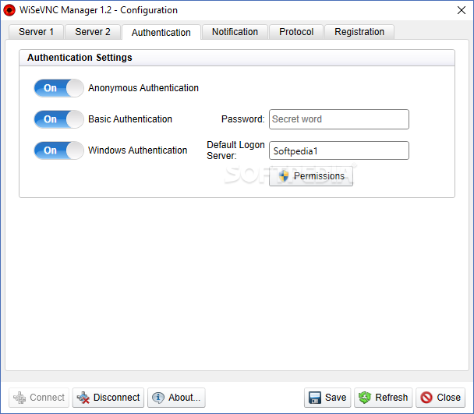Disable the Basic Authentication switch
Screen dimensions: 474x414
[59, 119]
